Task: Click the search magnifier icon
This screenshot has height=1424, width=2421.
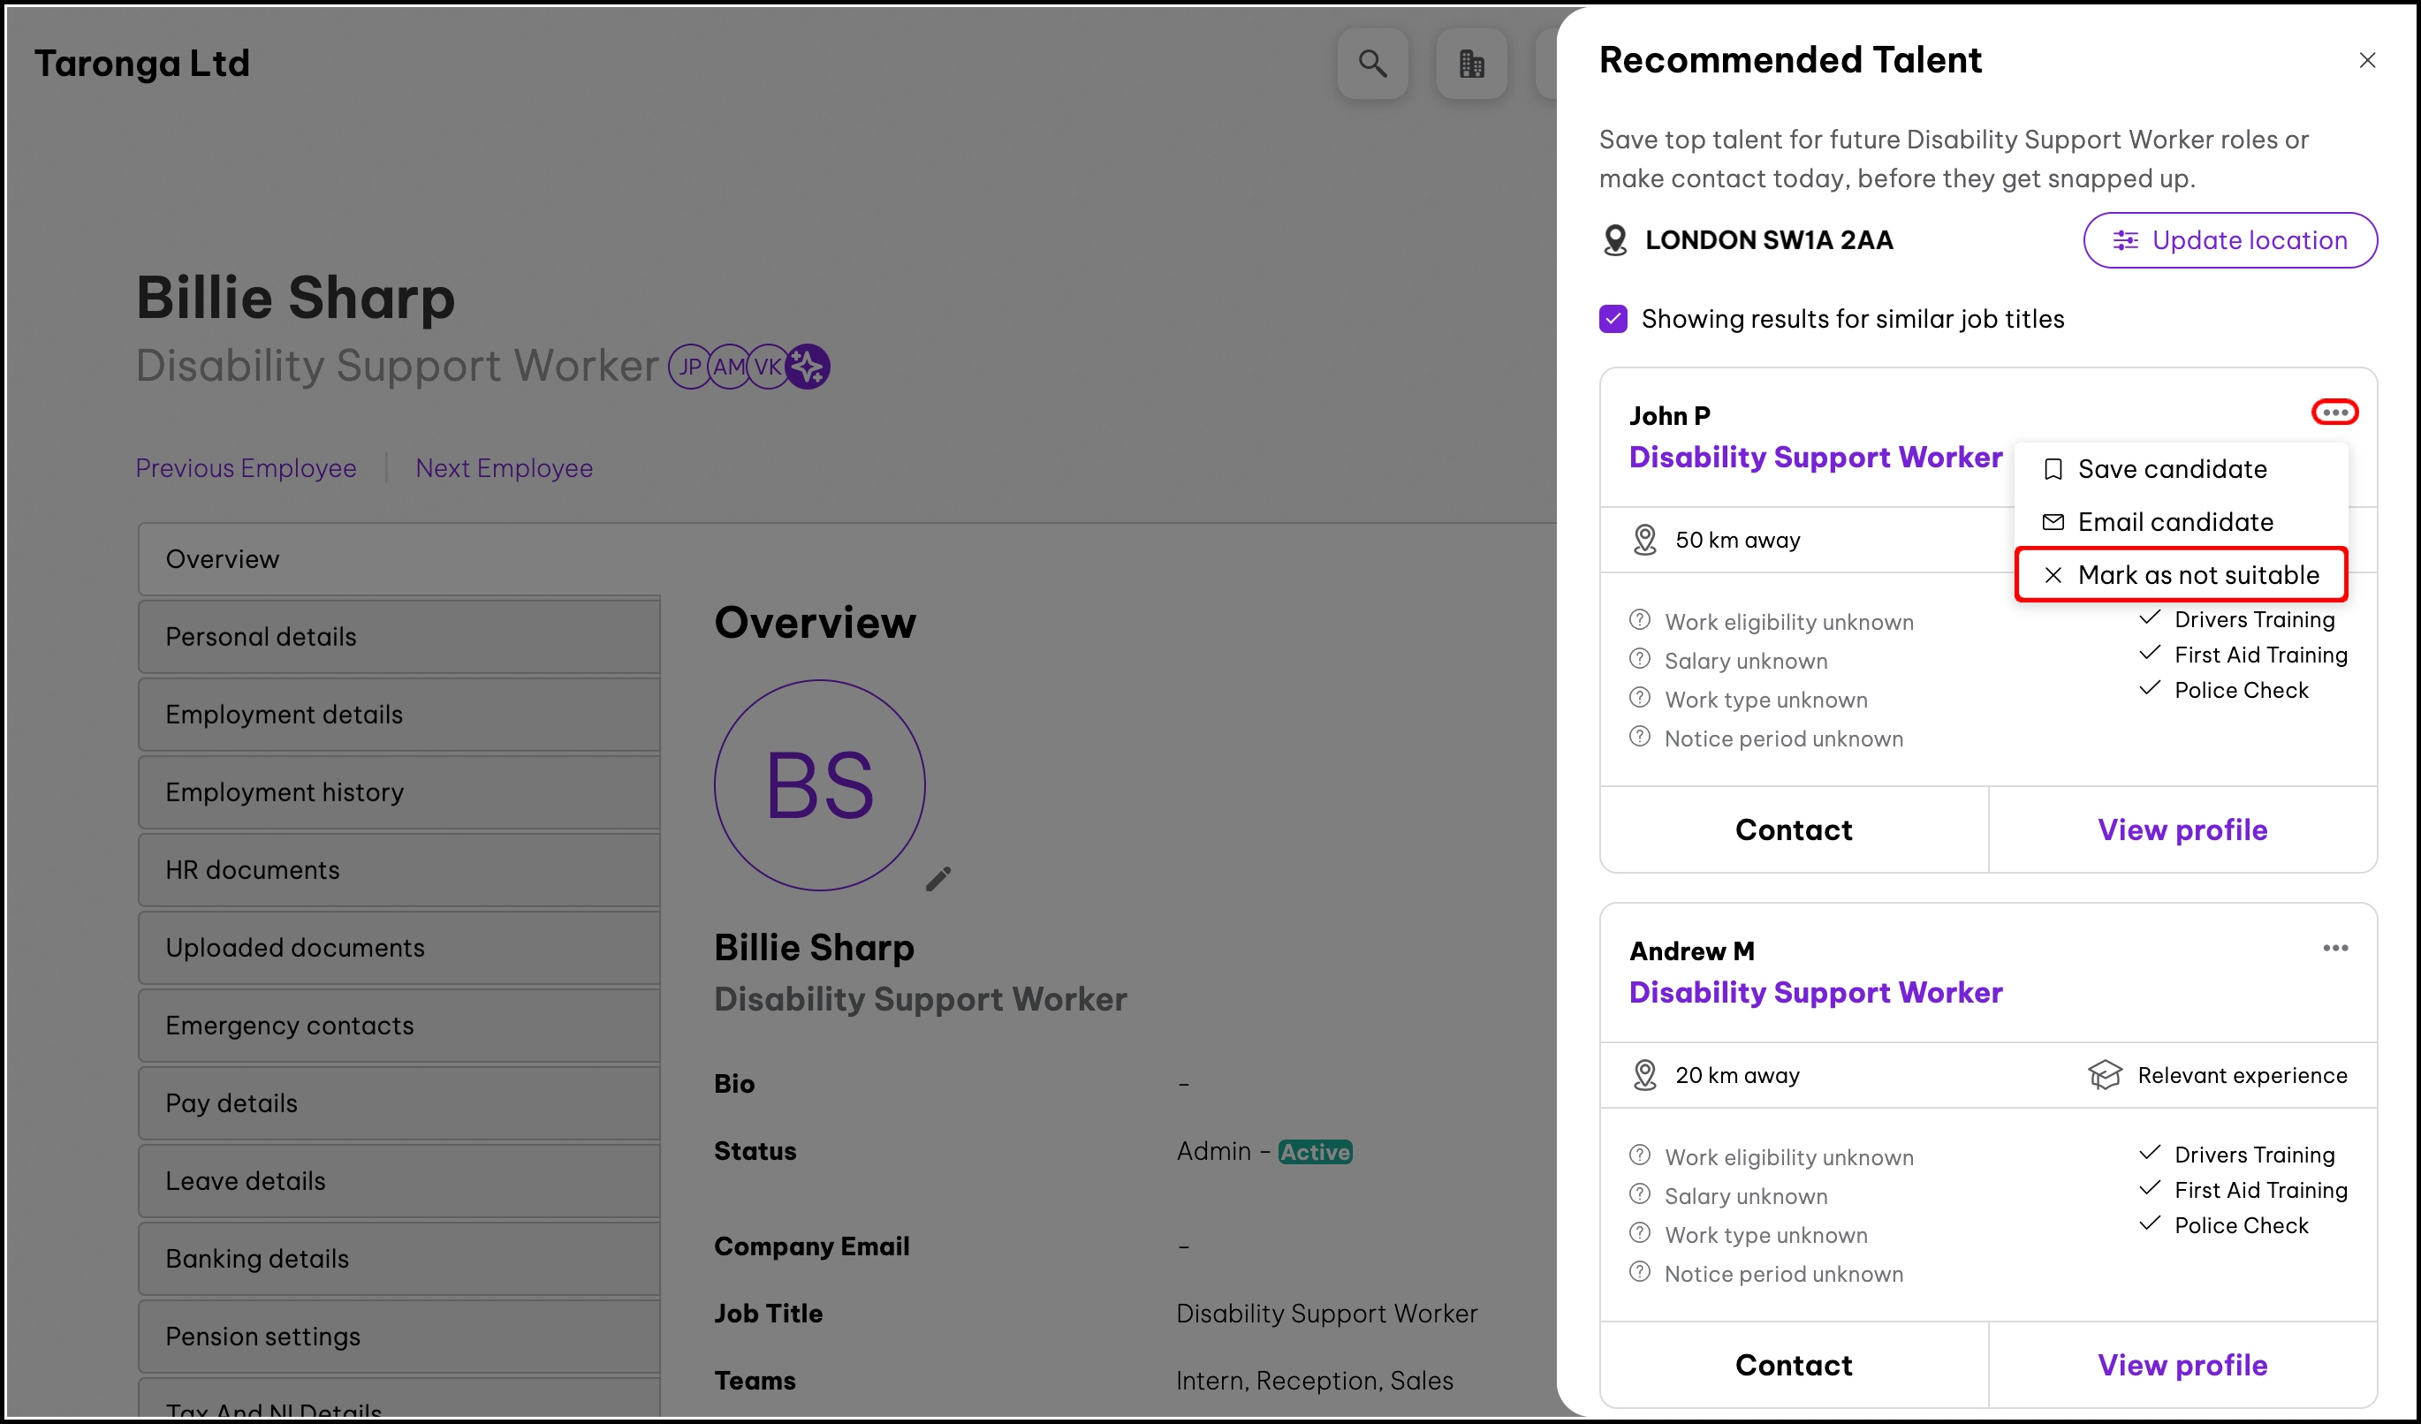Action: tap(1372, 64)
